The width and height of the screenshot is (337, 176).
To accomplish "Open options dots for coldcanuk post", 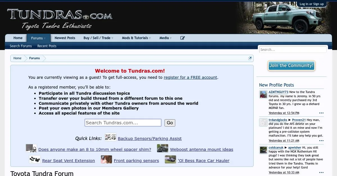I will tap(321, 173).
